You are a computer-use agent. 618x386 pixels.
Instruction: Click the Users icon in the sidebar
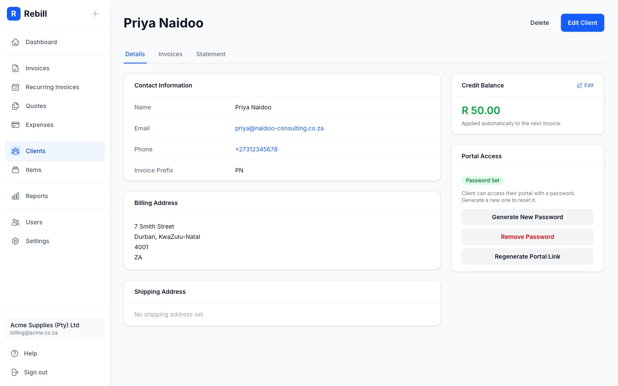(15, 222)
